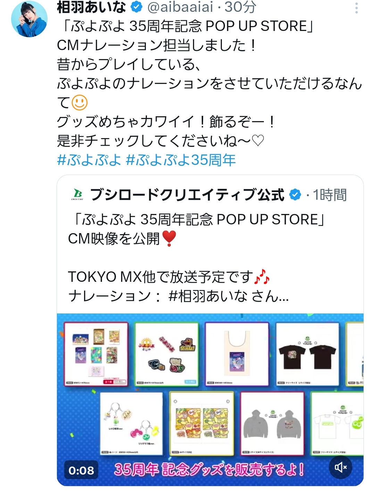Click the ブシロードクリエイティブ logo icon

77,194
